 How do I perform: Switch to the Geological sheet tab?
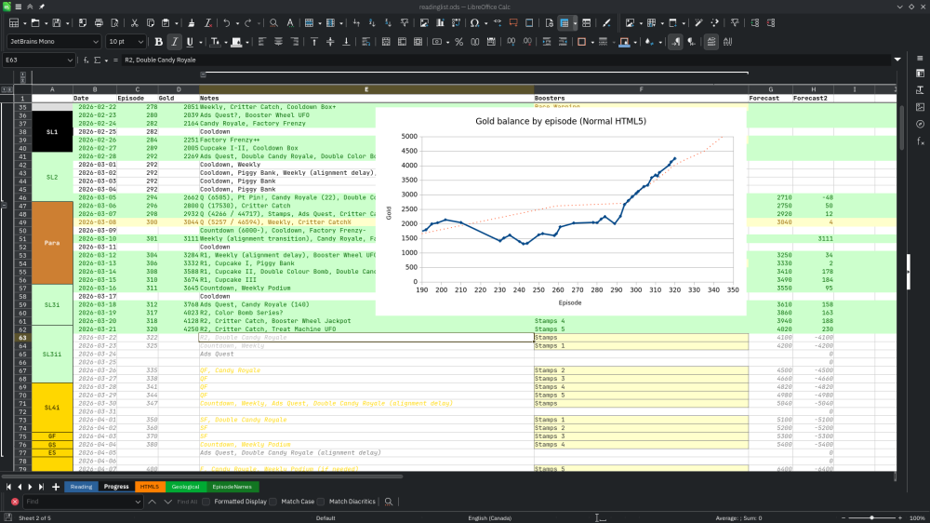pyautogui.click(x=185, y=487)
